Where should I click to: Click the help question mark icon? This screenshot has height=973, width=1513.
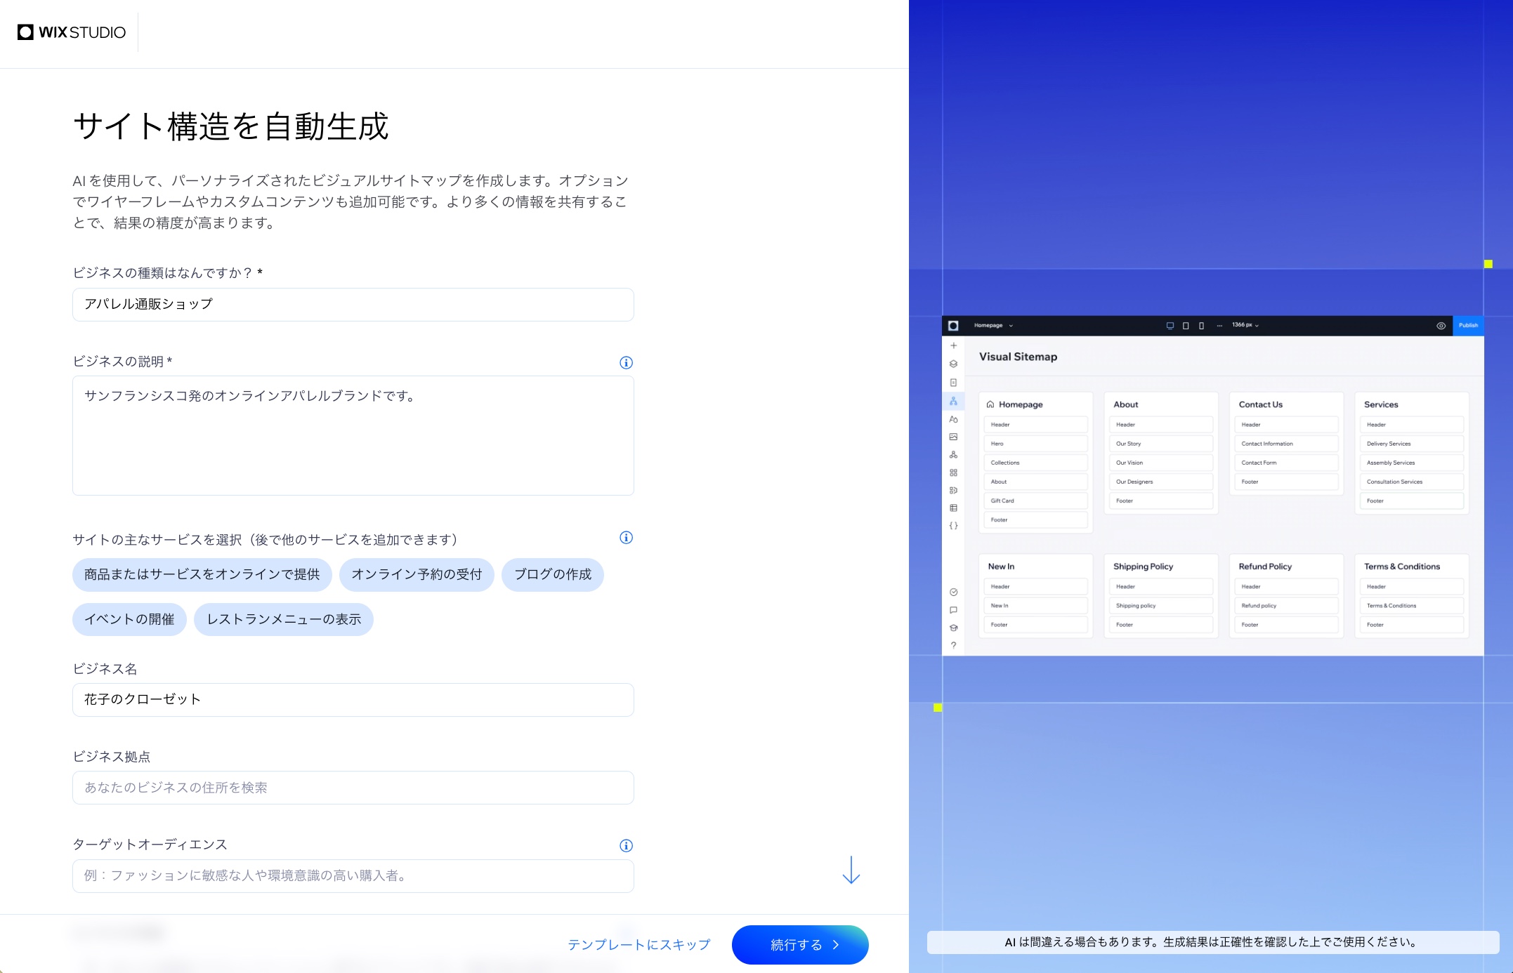tap(952, 647)
